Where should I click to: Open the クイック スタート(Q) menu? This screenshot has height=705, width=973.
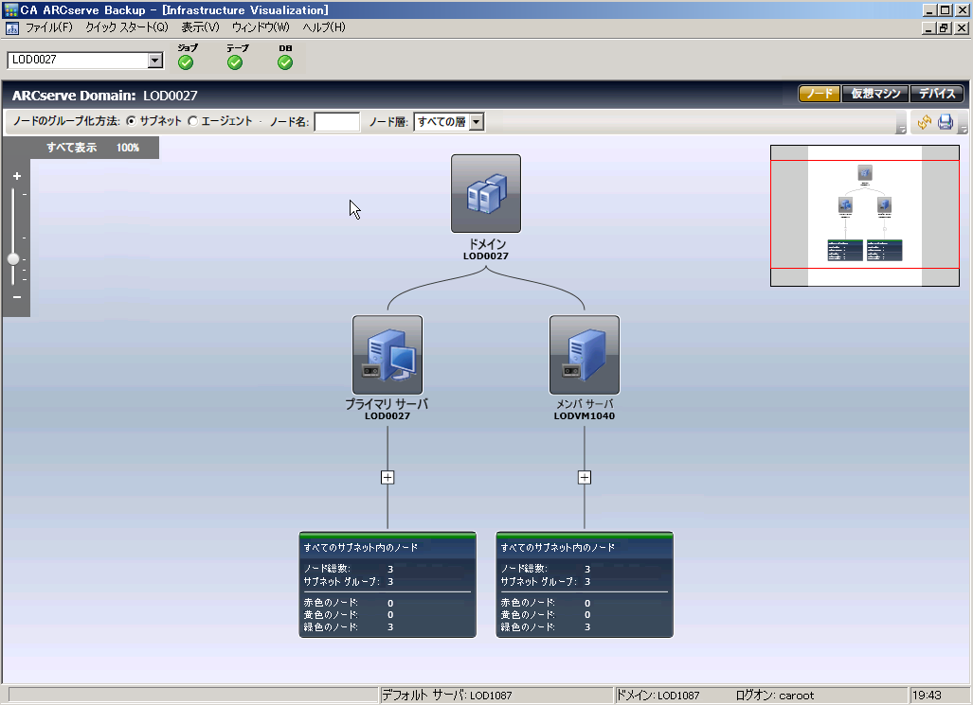click(x=126, y=27)
